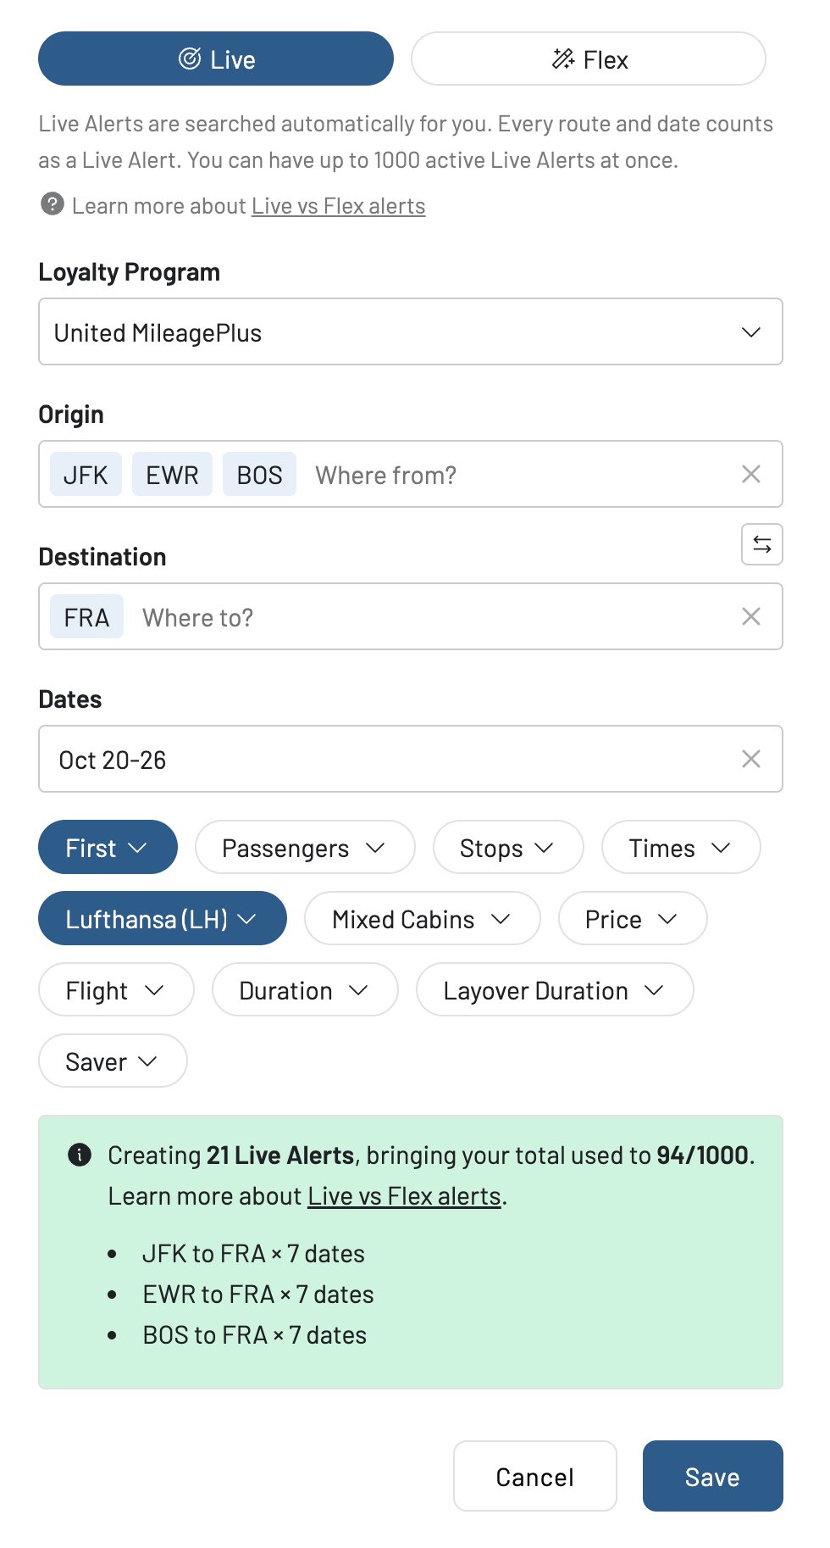Cancel alert creation
The width and height of the screenshot is (830, 1548).
[x=534, y=1477]
